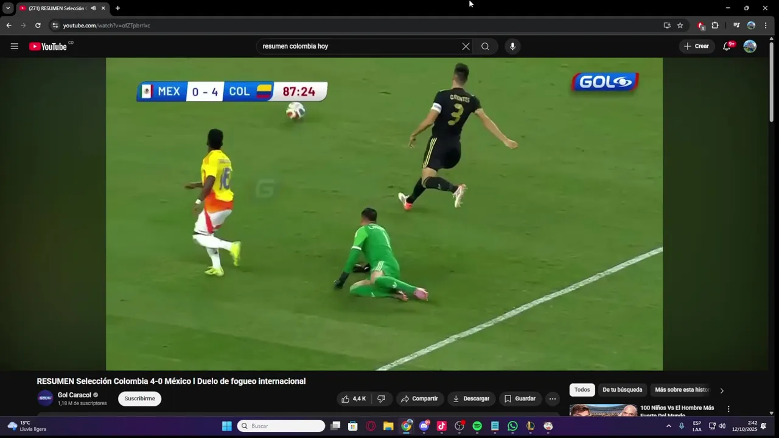Open Opera browser from the taskbar
The height and width of the screenshot is (438, 779).
click(371, 426)
